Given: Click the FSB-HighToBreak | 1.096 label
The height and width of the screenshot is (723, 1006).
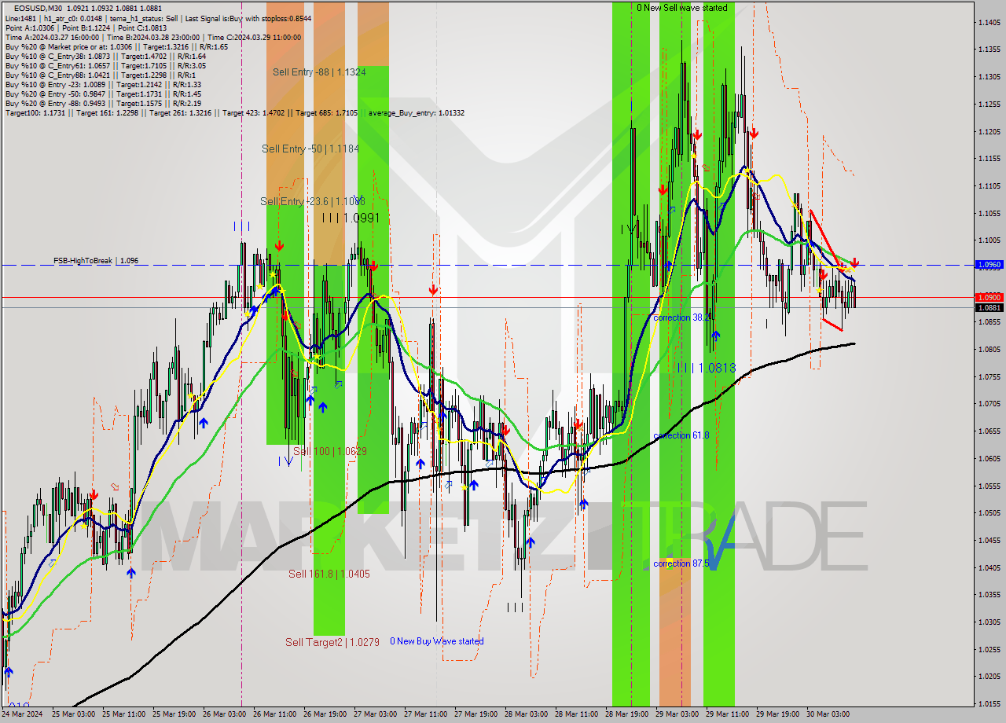Looking at the screenshot, I should point(96,260).
